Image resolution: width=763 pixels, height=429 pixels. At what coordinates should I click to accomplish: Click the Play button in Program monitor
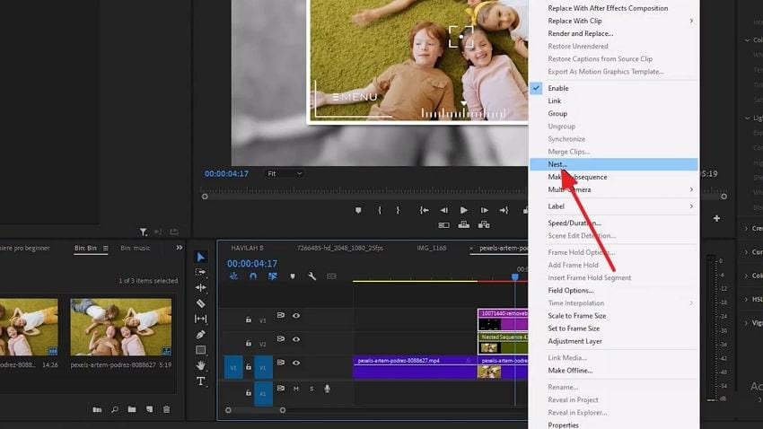point(464,210)
